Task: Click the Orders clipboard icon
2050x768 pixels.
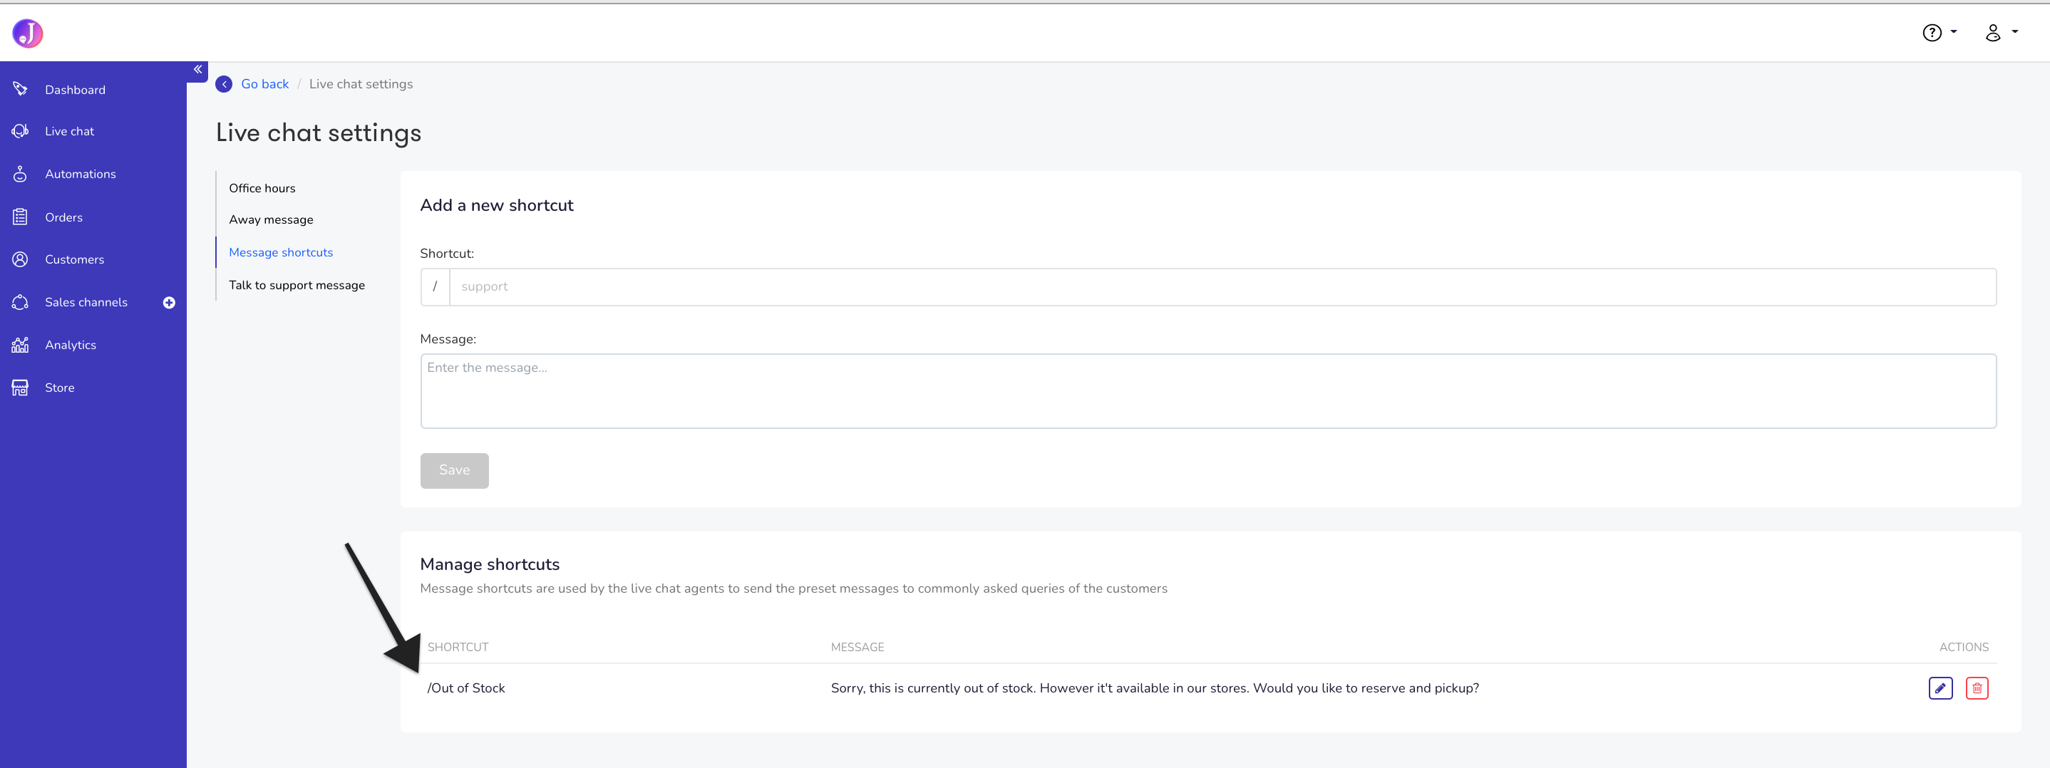Action: click(21, 217)
